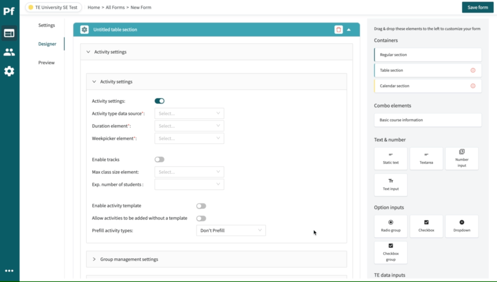The image size is (497, 282).
Task: Toggle the Activity settings switch
Action: click(159, 101)
